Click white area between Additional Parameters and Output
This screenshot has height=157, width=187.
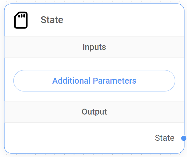[x=94, y=96]
